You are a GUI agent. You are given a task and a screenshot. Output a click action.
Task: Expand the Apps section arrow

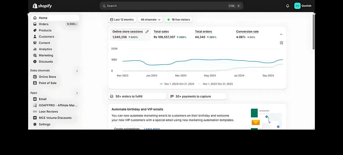tap(77, 93)
